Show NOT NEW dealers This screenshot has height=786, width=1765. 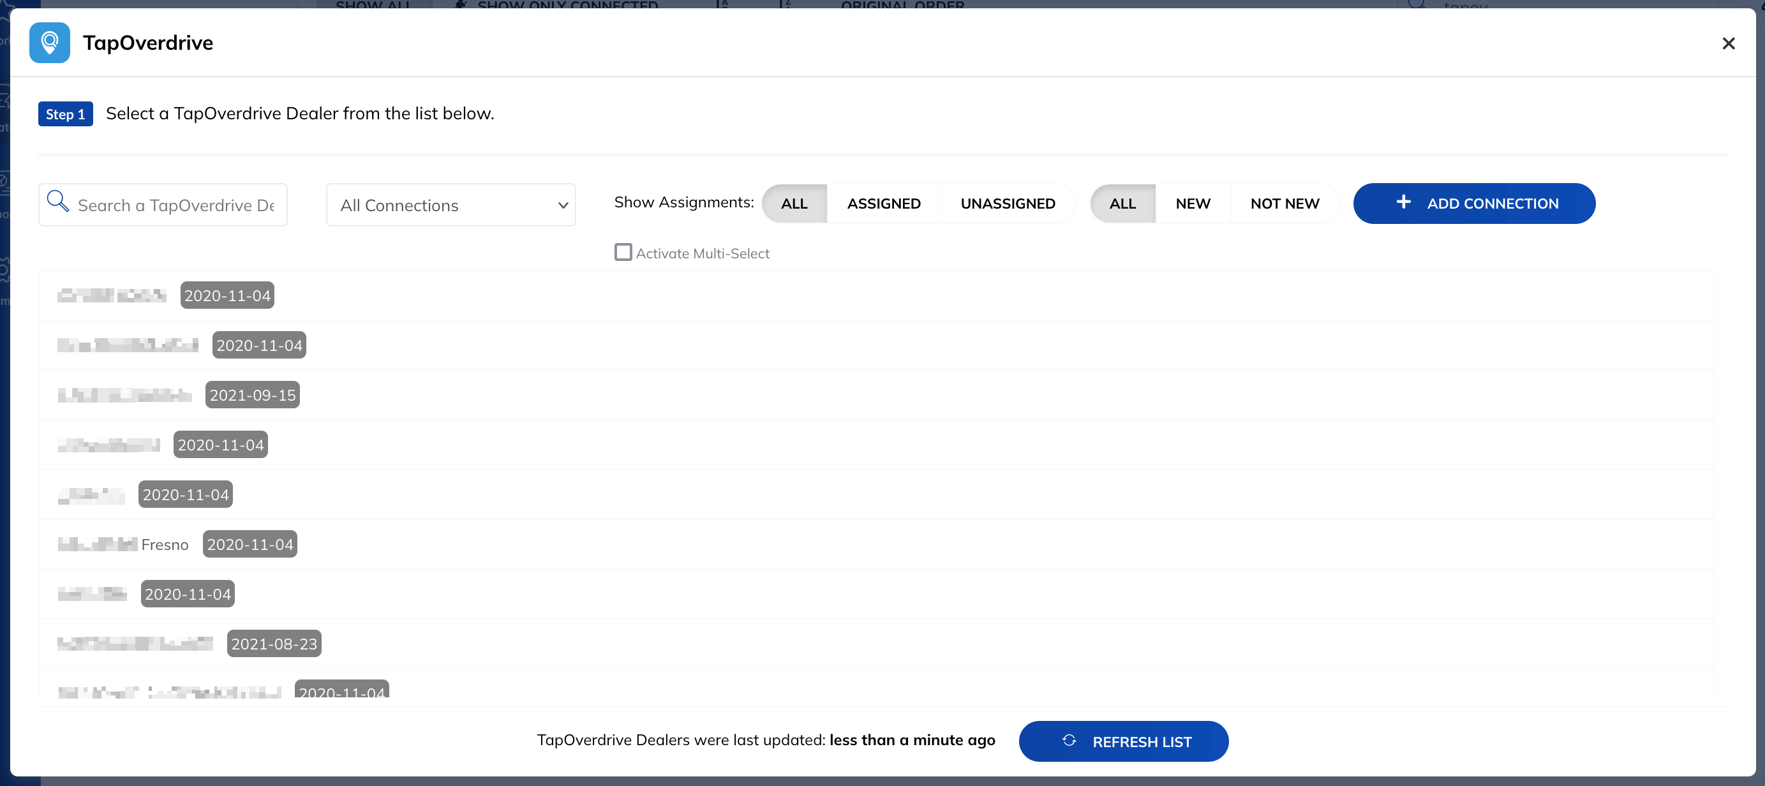(x=1285, y=204)
